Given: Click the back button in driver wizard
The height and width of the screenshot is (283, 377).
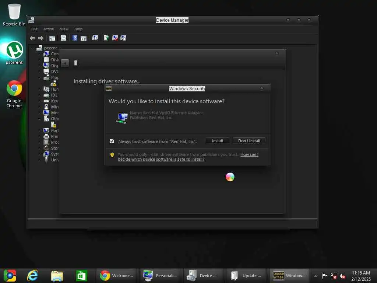Looking at the screenshot, I should point(65,63).
